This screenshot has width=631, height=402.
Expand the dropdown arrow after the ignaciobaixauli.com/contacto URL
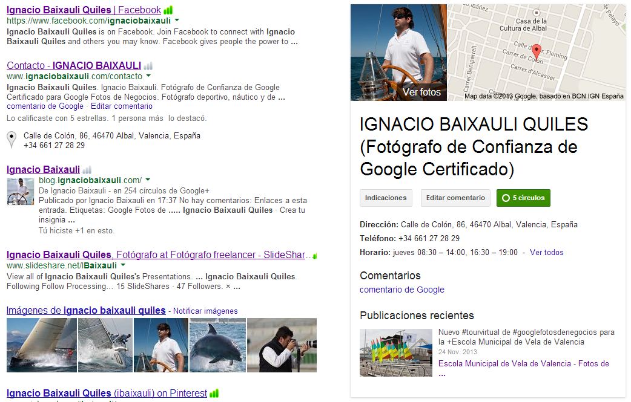point(148,76)
